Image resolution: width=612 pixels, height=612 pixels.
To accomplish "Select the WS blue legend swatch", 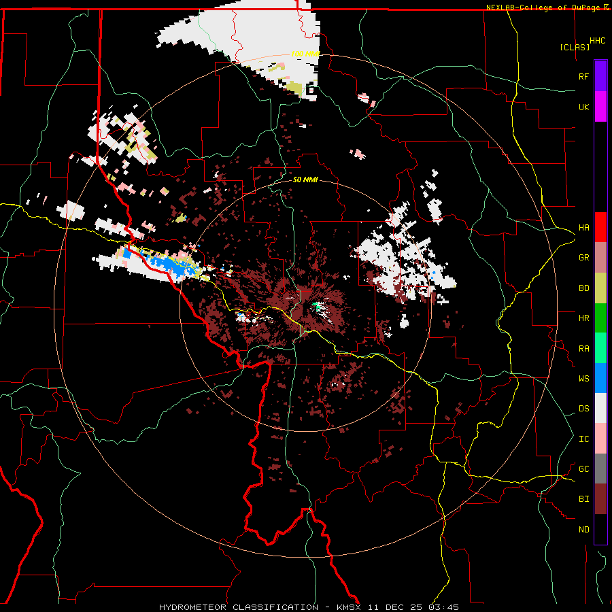I will (x=600, y=378).
